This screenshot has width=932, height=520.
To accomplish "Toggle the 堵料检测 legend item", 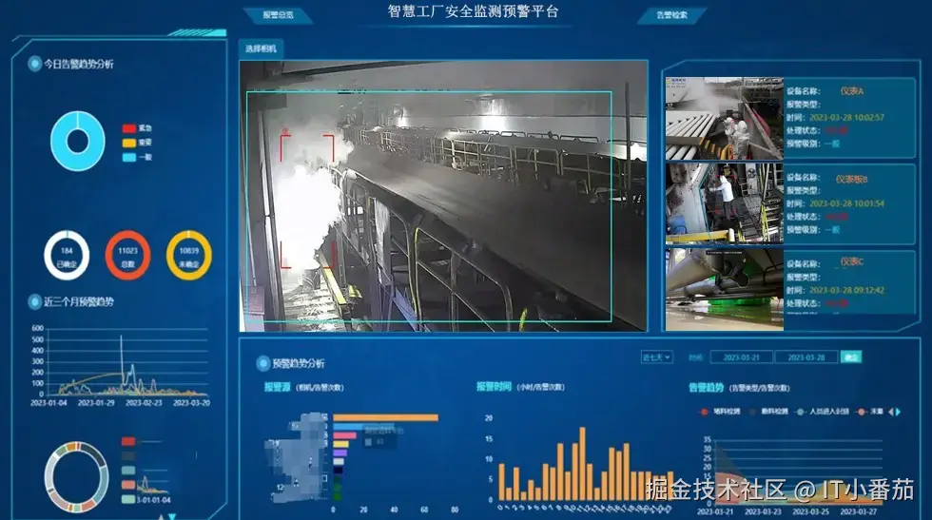I will (721, 412).
